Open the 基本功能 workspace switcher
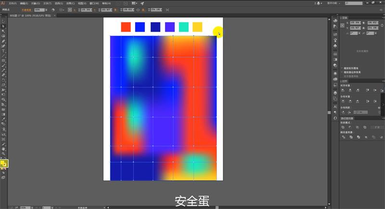Screen dimensions: 385x209 coord(334,3)
